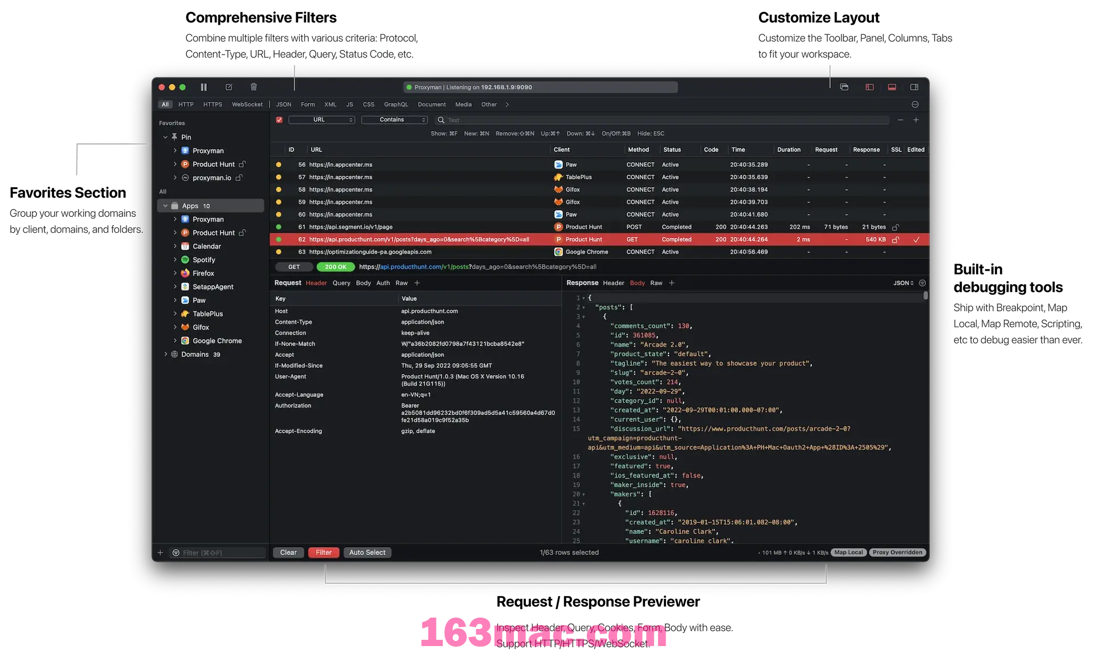Expand the Gifox app tree item
The height and width of the screenshot is (662, 1094).
click(x=175, y=327)
